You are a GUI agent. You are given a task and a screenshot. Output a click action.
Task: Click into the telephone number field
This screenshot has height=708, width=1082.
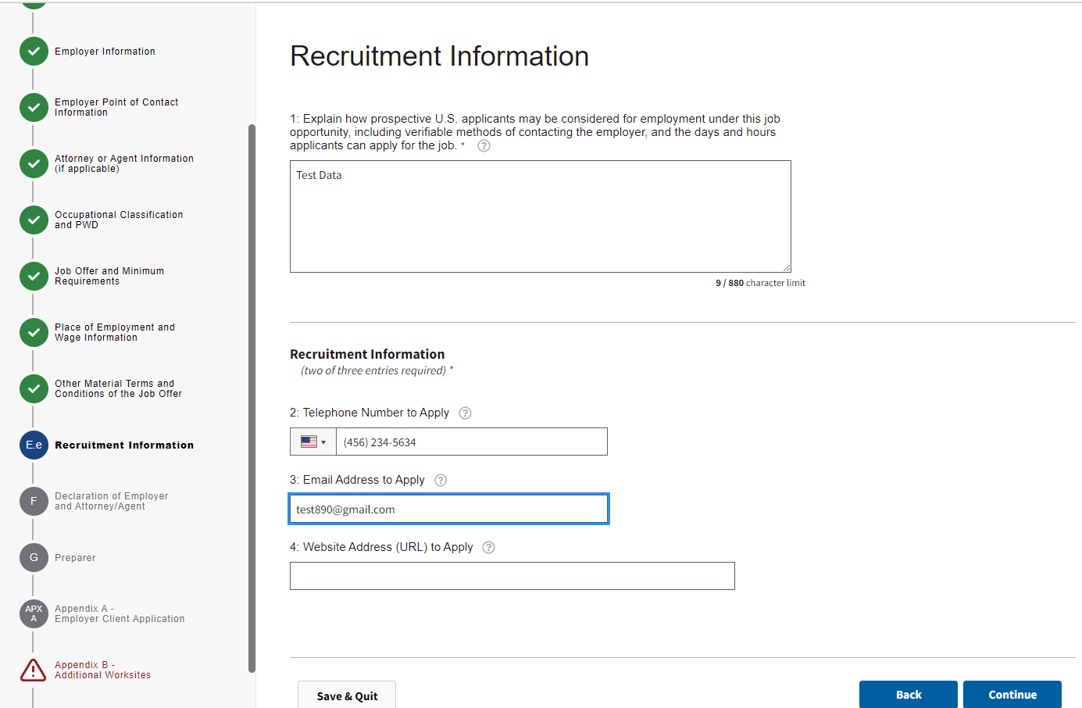(471, 442)
